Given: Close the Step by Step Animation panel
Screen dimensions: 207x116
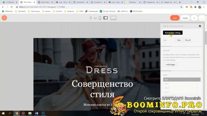Looking at the screenshot, I should click(200, 26).
